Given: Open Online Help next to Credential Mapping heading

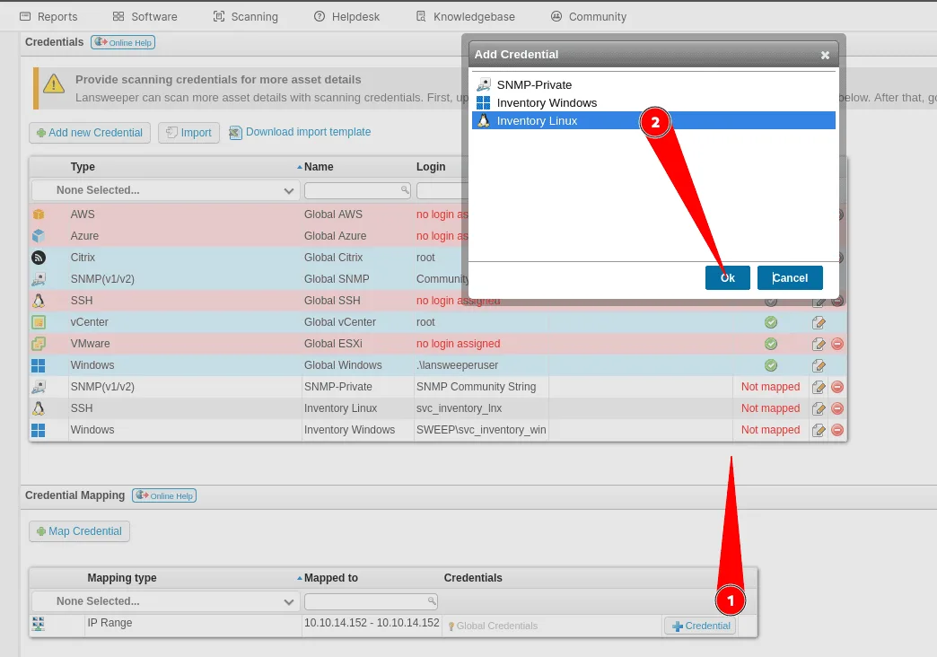Looking at the screenshot, I should 164,495.
